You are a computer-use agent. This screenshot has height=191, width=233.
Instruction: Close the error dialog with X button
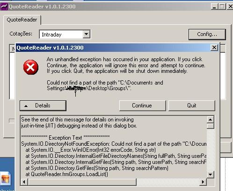(x=214, y=48)
